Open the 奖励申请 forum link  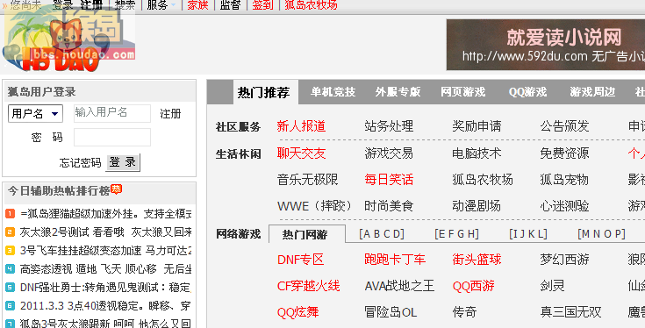coord(477,126)
